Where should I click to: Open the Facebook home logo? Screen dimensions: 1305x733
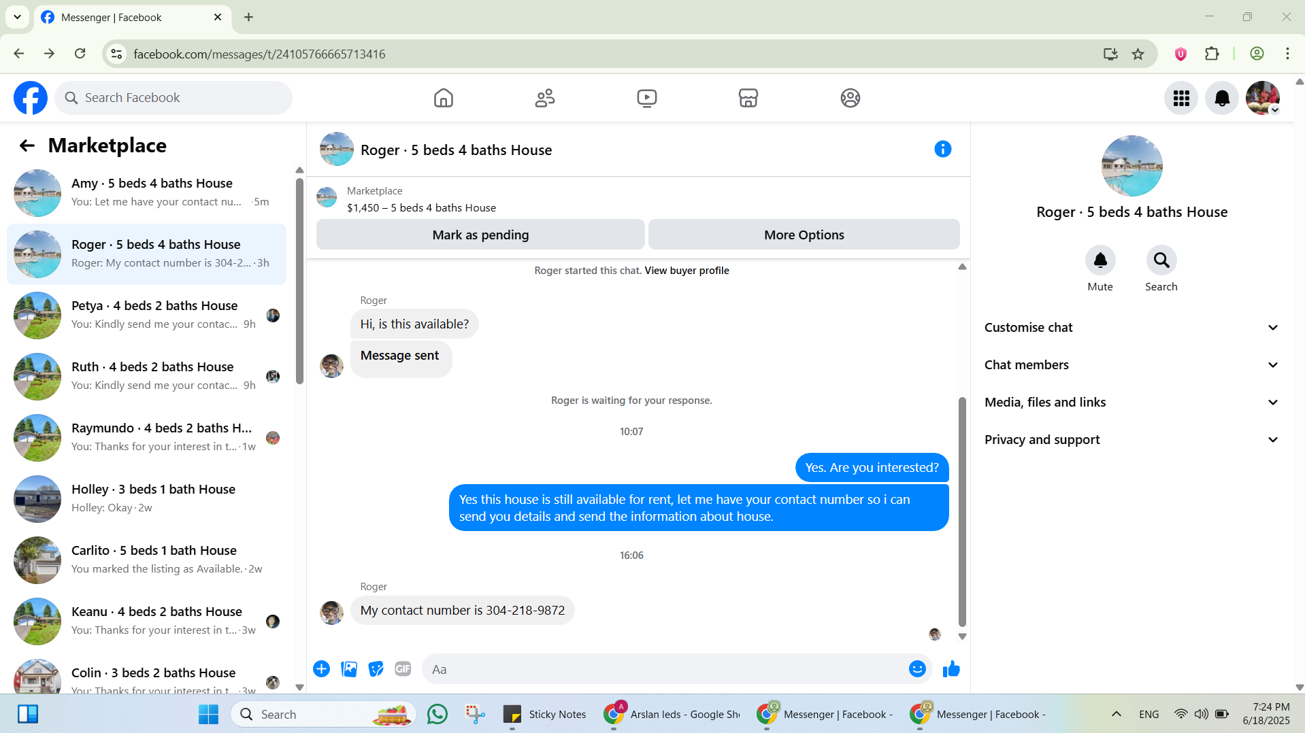click(31, 98)
